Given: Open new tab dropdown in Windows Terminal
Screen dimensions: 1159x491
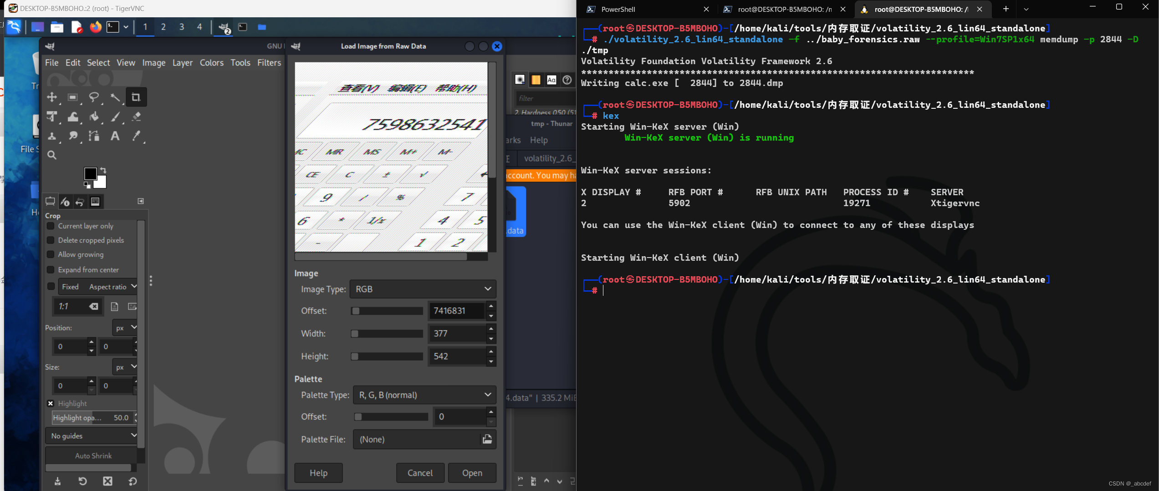Looking at the screenshot, I should coord(1026,9).
